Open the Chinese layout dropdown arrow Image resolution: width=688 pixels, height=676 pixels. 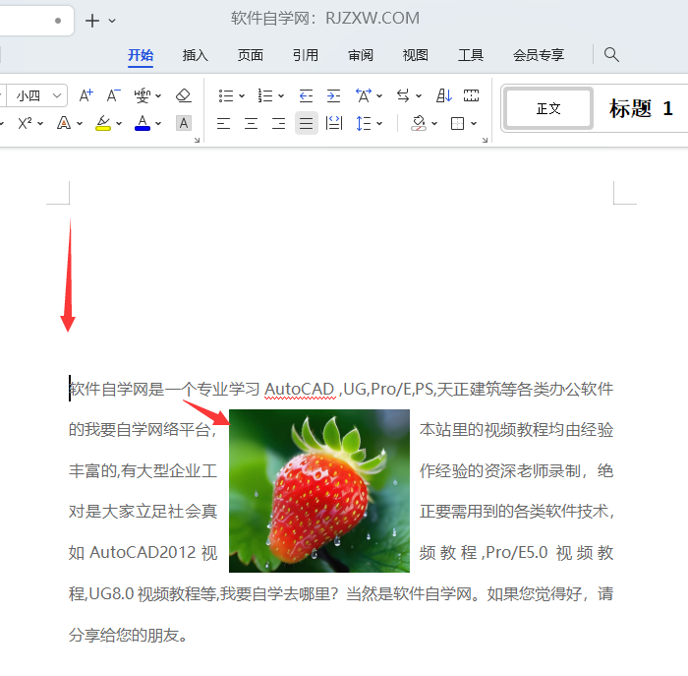pos(379,95)
